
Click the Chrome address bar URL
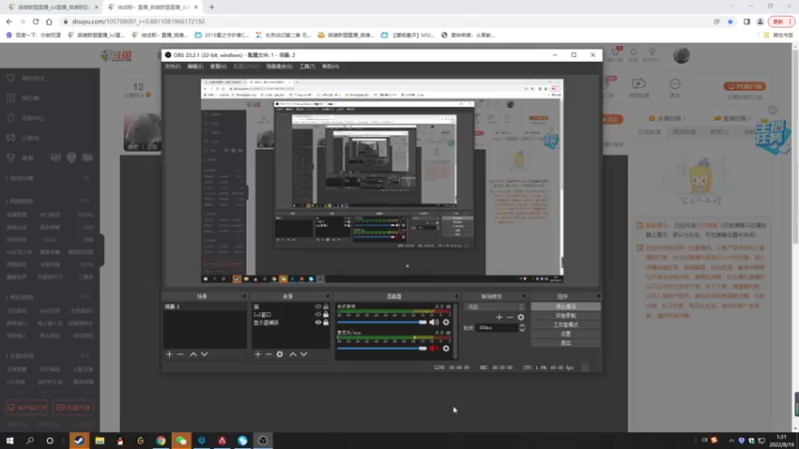139,21
